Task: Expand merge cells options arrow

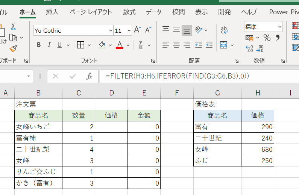Action: [x=232, y=45]
